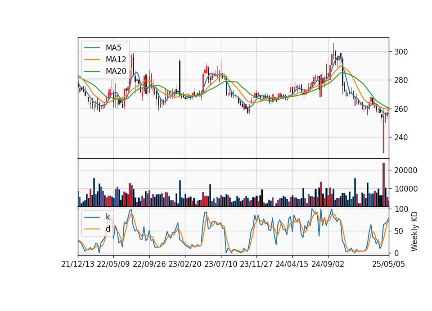Viewport: 432px width, 311px height.
Task: Click the 23/11/27 date label
Action: 256,264
